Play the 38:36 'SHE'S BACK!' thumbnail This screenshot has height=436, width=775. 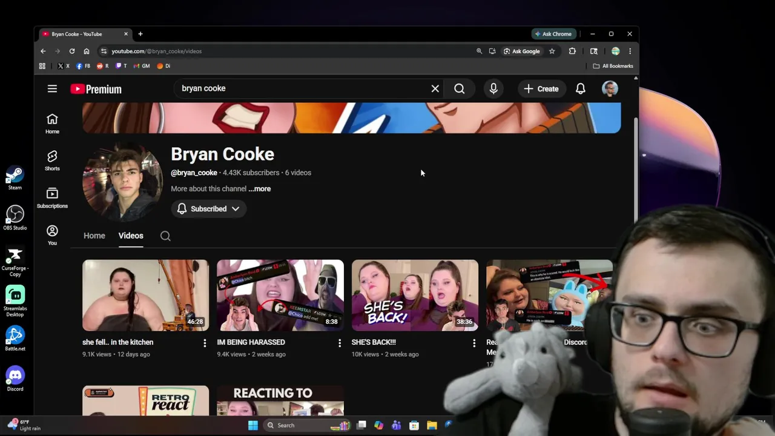415,296
